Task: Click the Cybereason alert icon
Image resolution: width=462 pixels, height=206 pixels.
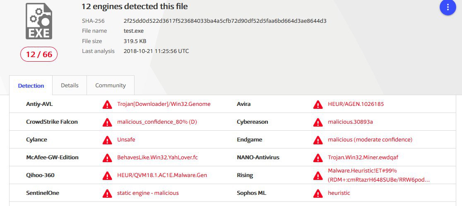Action: coord(318,122)
